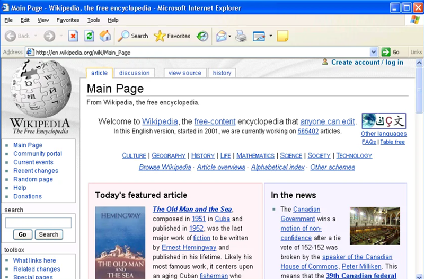
Task: Click the sidebar Search button
Action: (x=49, y=234)
